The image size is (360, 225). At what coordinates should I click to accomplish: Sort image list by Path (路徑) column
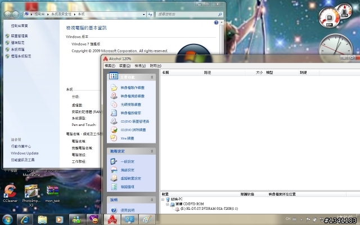[224, 73]
